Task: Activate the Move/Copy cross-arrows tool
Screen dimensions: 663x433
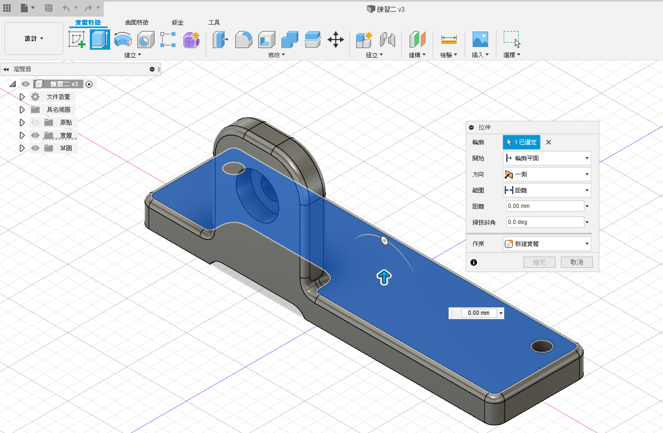Action: tap(335, 40)
